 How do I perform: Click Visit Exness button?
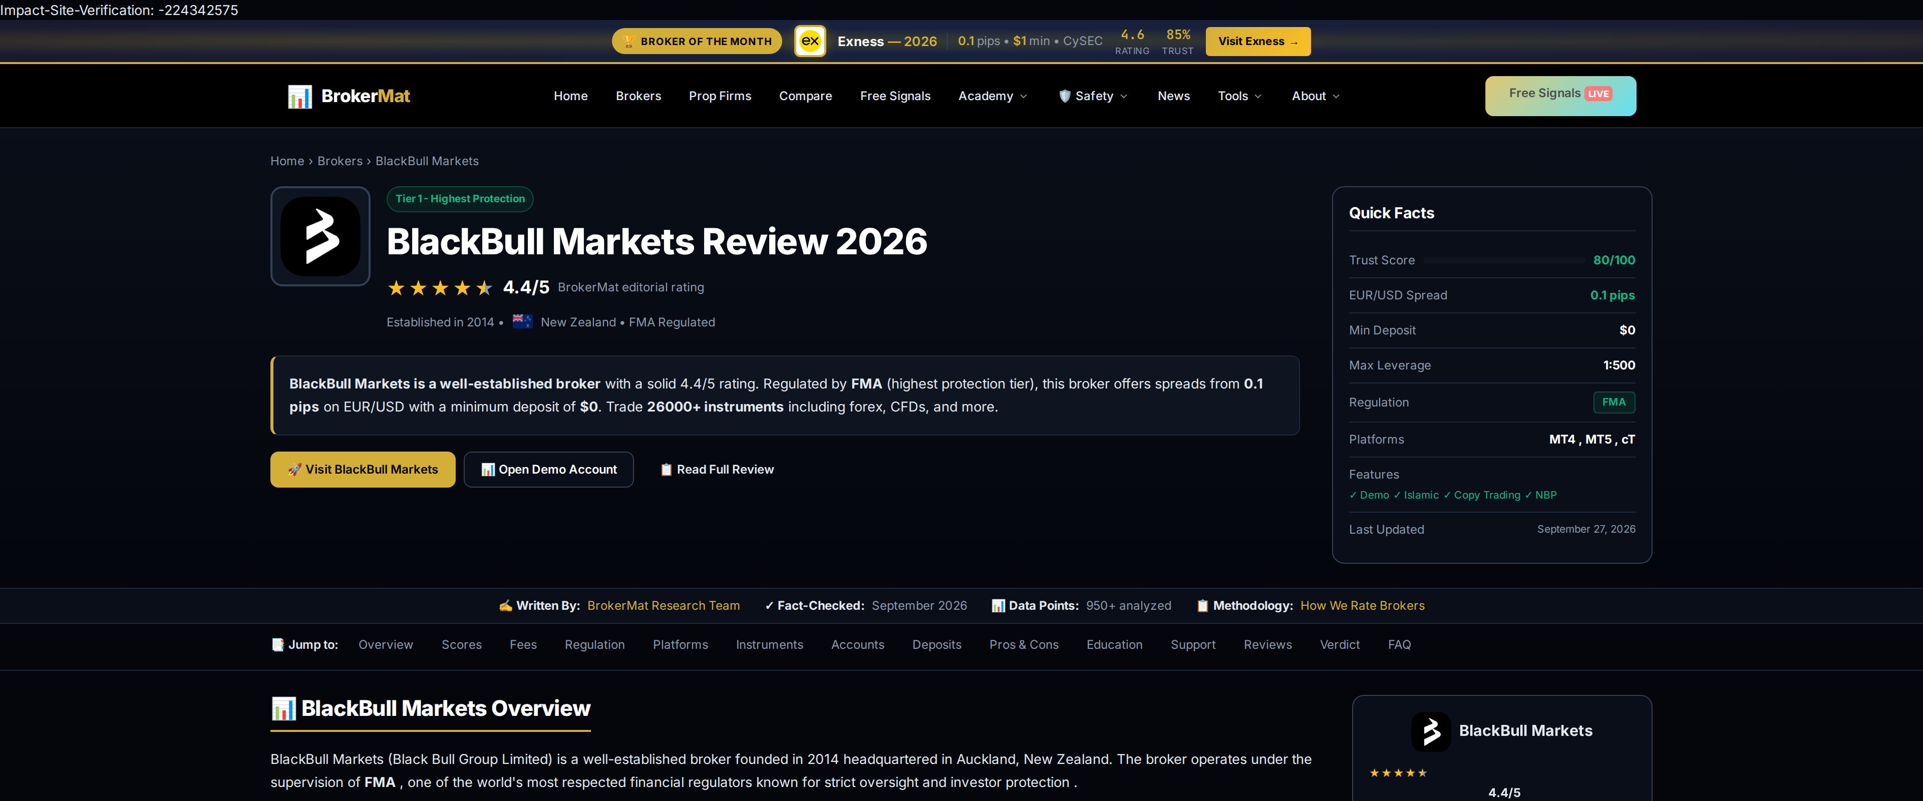(x=1258, y=41)
